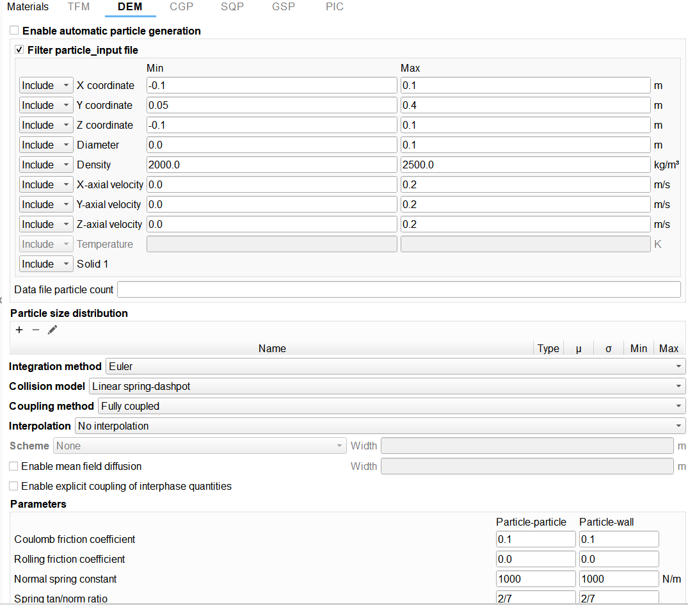The image size is (688, 605).
Task: Toggle explicit coupling of interphase quantities
Action: click(13, 486)
